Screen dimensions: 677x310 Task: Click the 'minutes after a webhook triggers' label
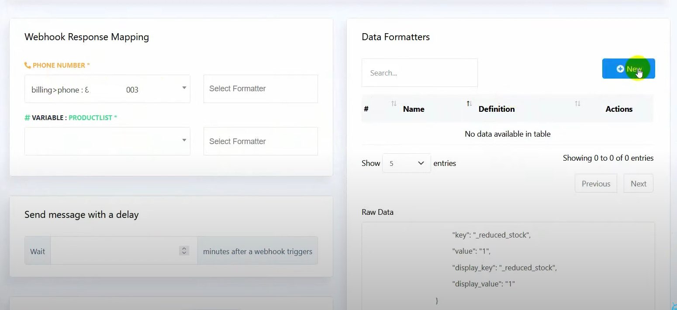coord(257,251)
